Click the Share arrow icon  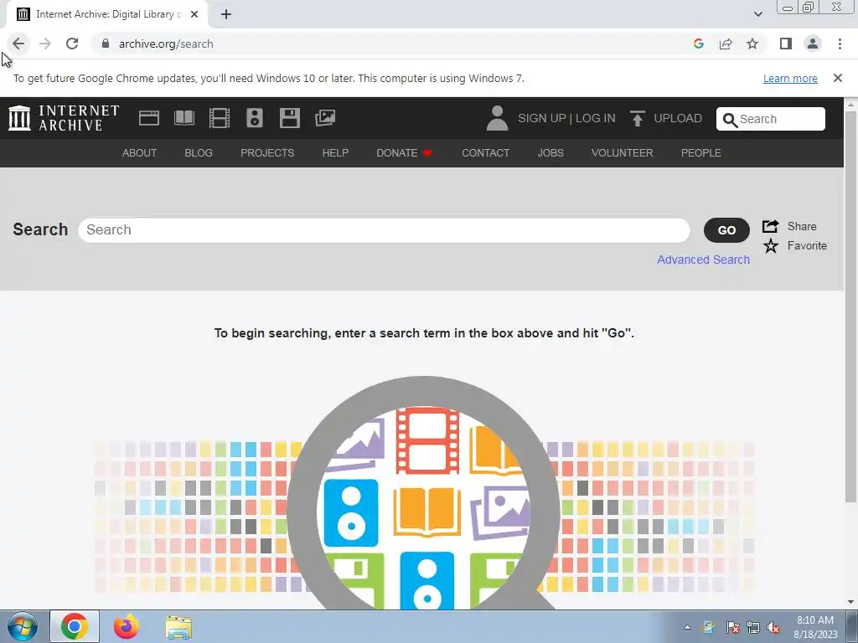(x=771, y=226)
